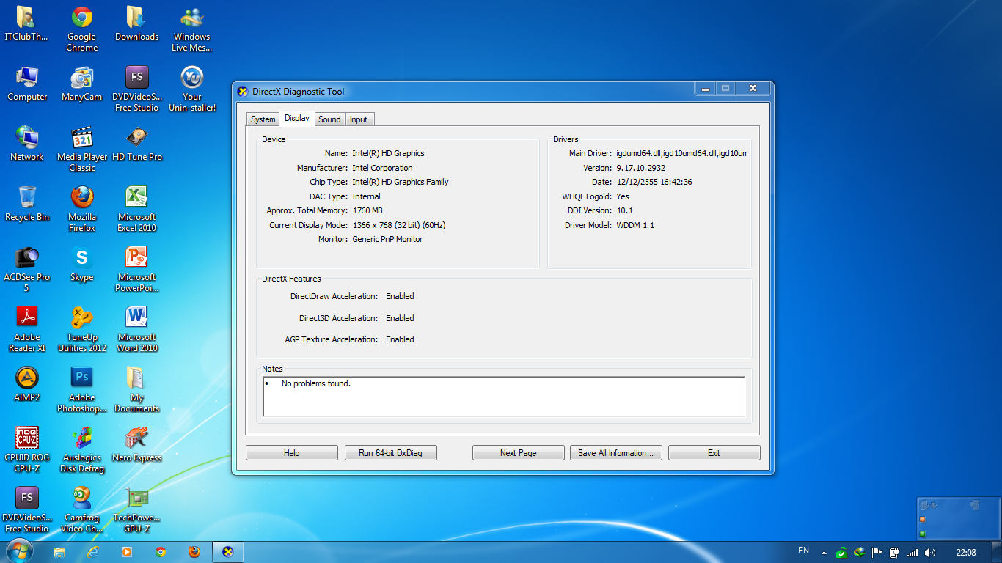1002x563 pixels.
Task: Click the "Intel Corporation" manufacturer value
Action: [382, 168]
